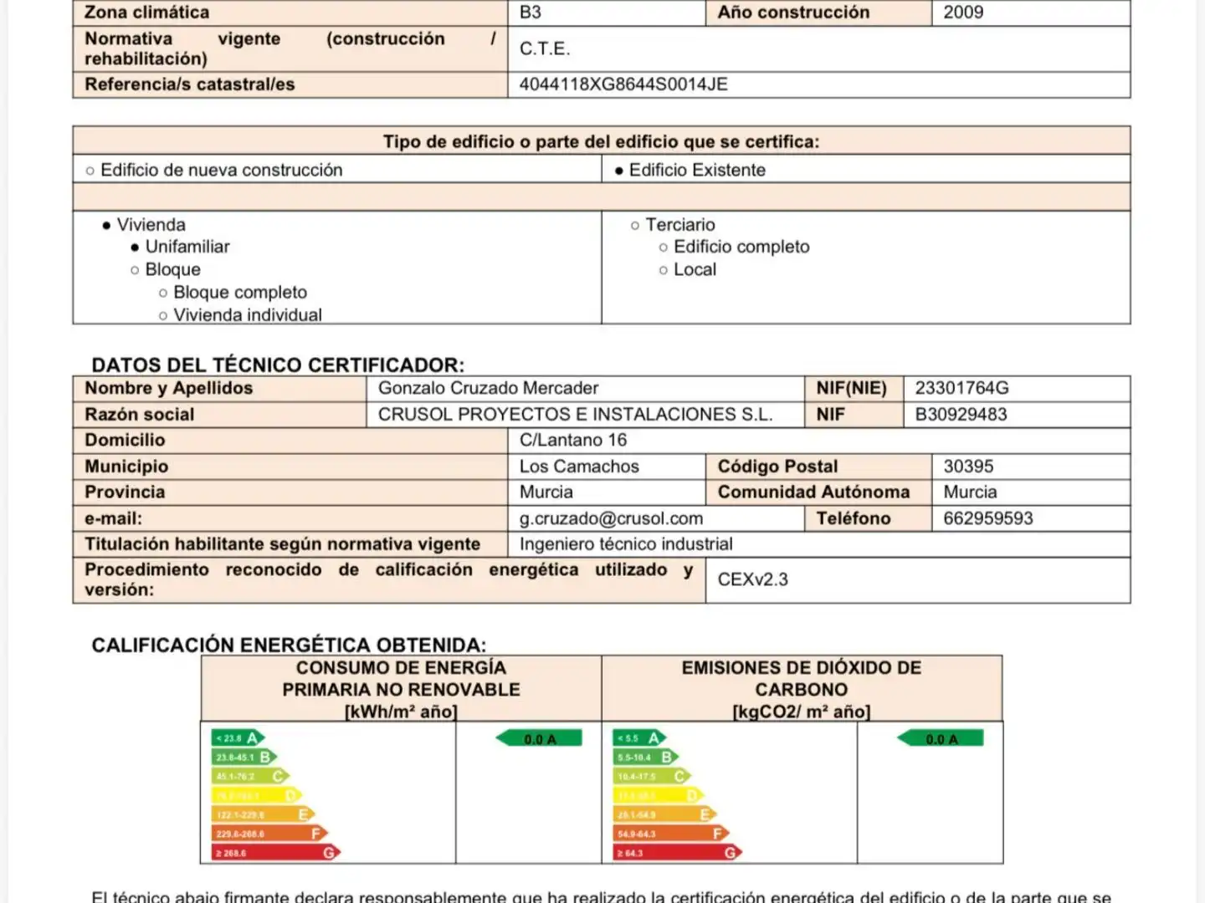Choose the Vivienda individual option
1205x903 pixels.
(x=240, y=314)
